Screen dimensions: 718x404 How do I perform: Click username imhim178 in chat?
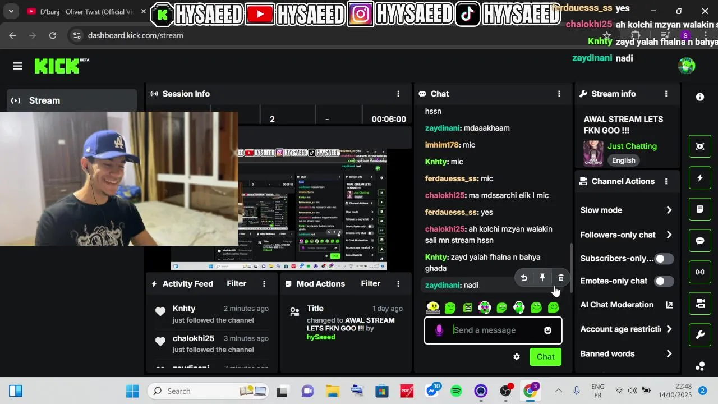(x=441, y=145)
